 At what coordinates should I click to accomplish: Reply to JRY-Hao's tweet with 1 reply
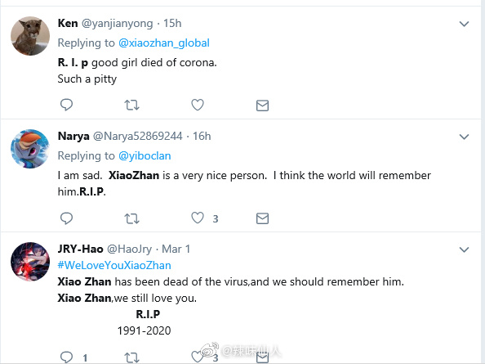click(66, 357)
